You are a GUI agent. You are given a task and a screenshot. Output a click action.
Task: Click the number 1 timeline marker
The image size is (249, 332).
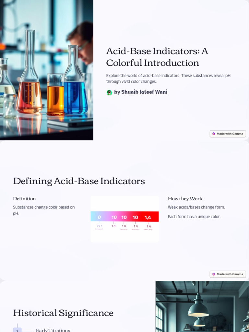pyautogui.click(x=18, y=330)
